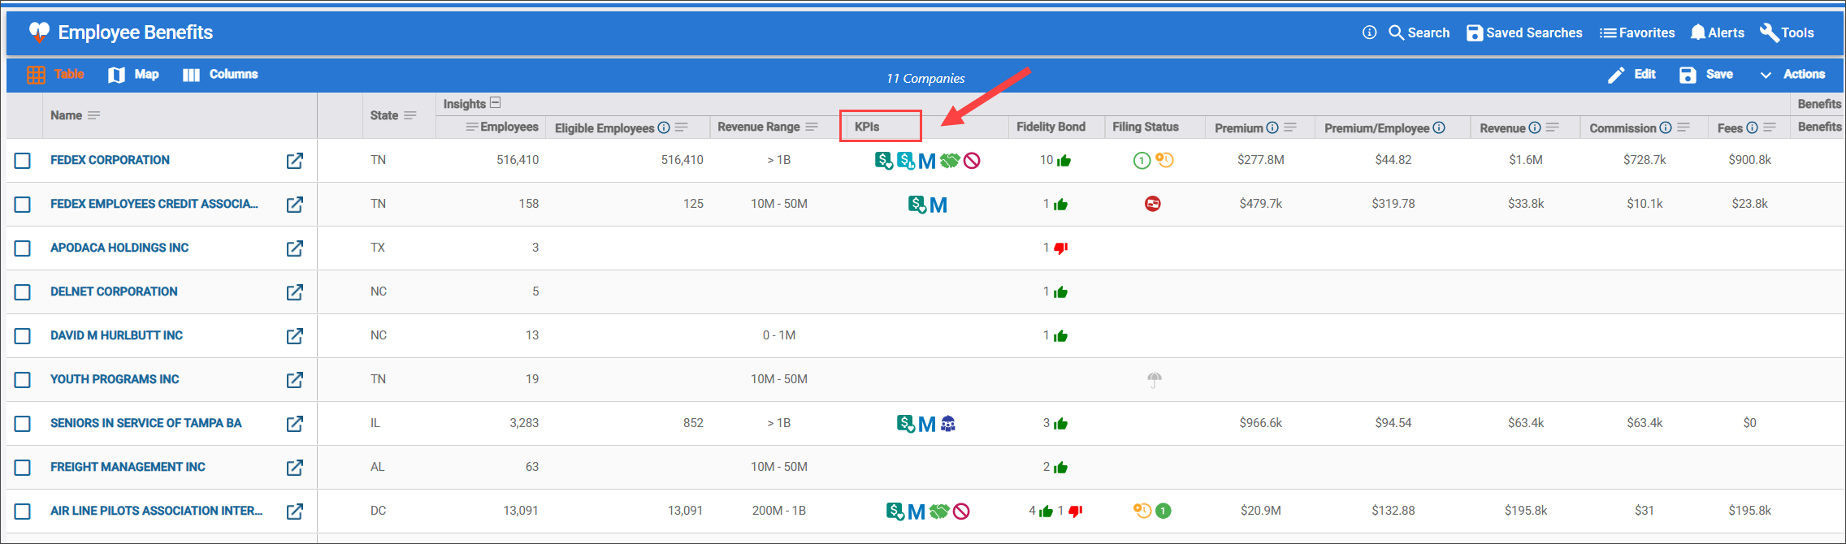Open the Columns chooser

[x=220, y=74]
